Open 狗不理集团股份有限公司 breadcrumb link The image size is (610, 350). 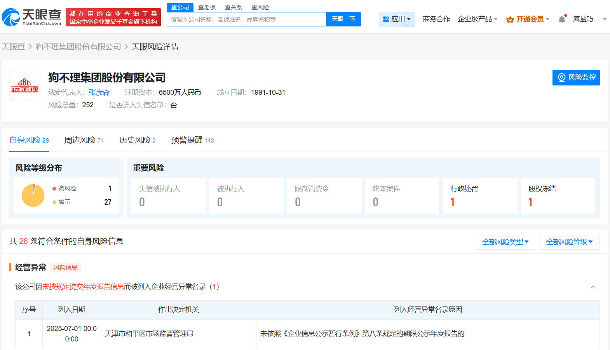click(78, 47)
